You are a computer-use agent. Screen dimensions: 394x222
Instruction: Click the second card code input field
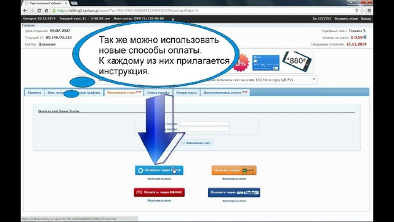(x=204, y=129)
